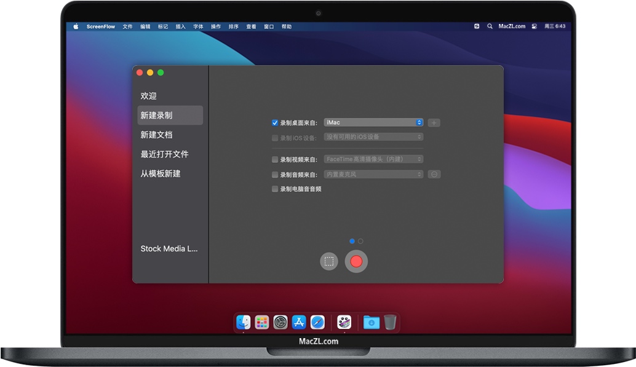Open the iMac desktop source dropdown
Screen dimensions: 636x367
(x=373, y=123)
